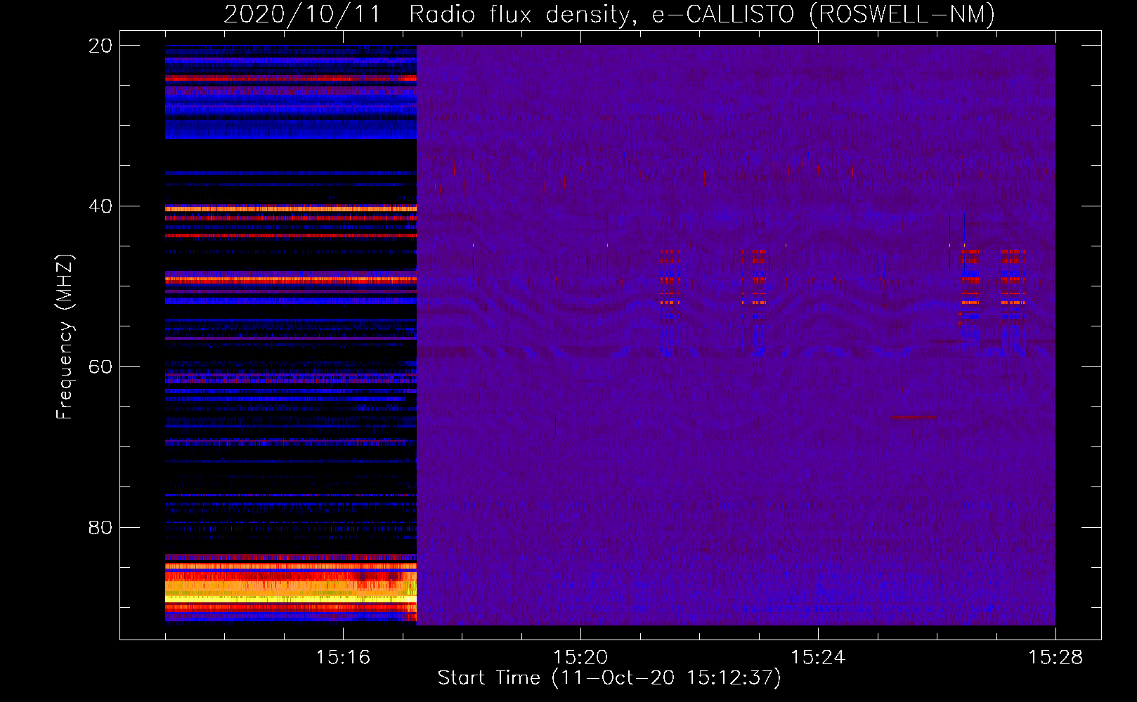Click the 40 frequency tick label
Screen dimensions: 1137x702
pyautogui.click(x=100, y=206)
